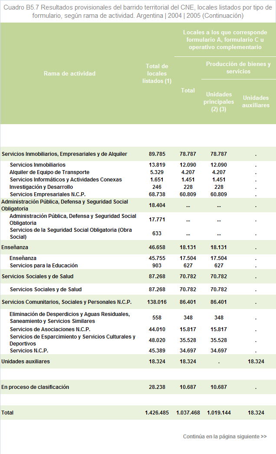Click the value 5.329
276x454 pixels.
click(x=157, y=172)
